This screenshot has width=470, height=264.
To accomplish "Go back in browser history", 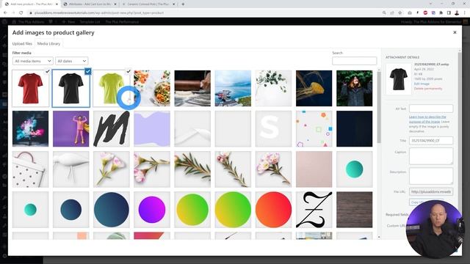I will click(5, 13).
